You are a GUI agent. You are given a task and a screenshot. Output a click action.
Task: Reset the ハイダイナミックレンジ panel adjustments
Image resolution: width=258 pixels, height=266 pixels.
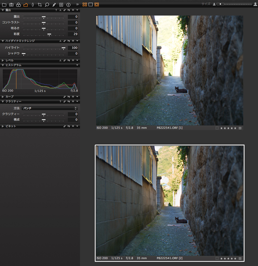(x=69, y=41)
